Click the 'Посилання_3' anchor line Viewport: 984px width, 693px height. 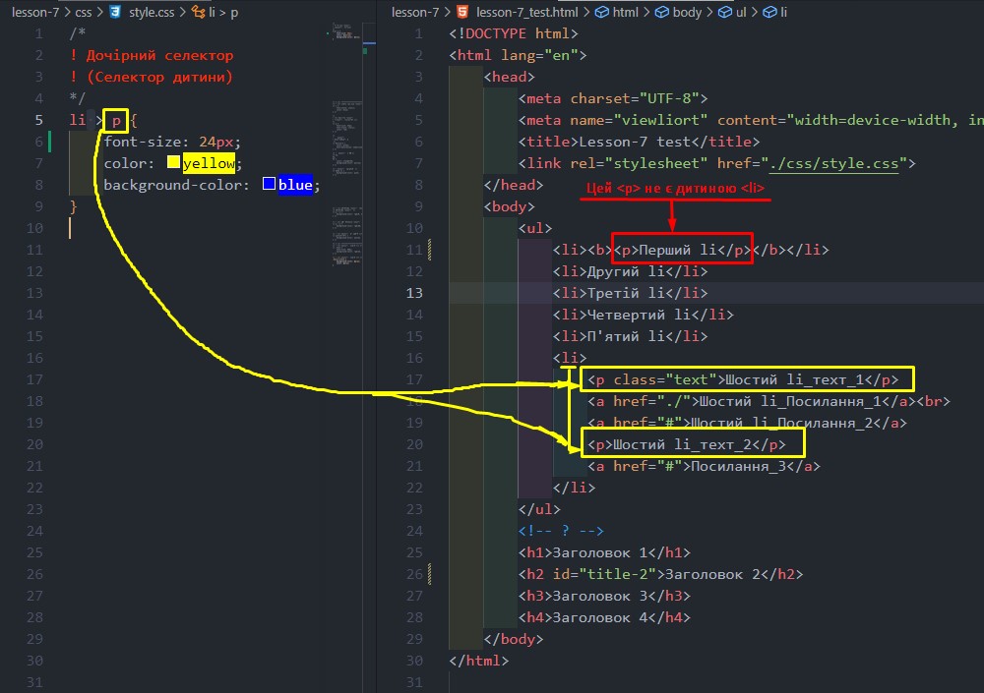point(705,466)
